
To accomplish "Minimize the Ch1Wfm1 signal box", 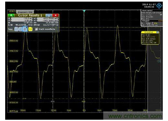I will click(x=158, y=32).
